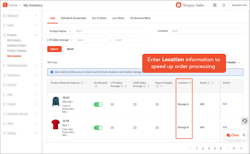Click the maximum L7D Sales Average input

click(x=130, y=40)
